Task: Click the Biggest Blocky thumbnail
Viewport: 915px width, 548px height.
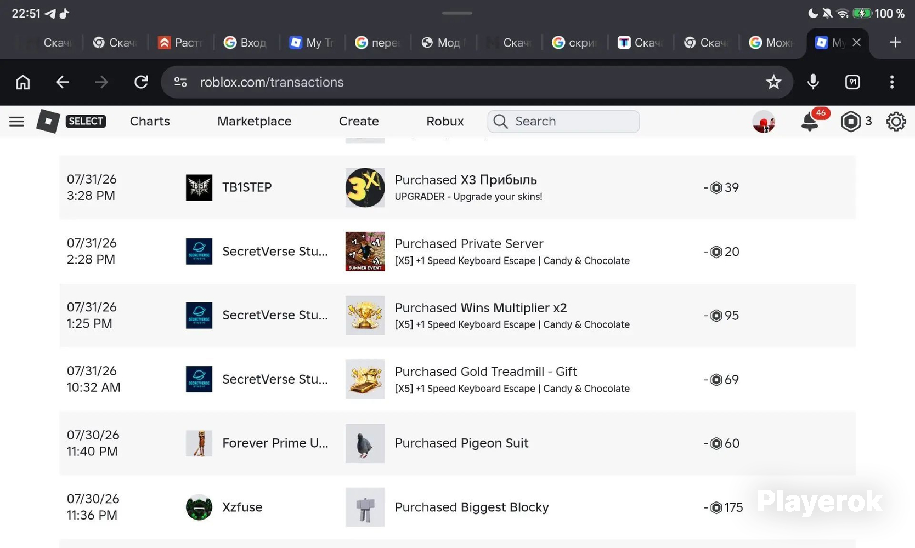Action: pyautogui.click(x=365, y=507)
